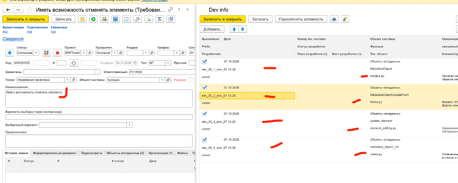Click Записать и закрыть in Dev info
Viewport: 458px width, 183px height.
223,19
